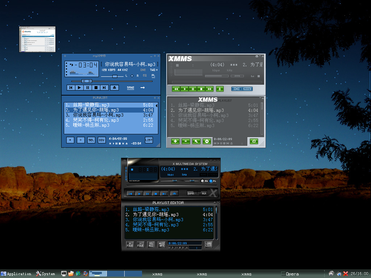The image size is (371, 278).
Task: Click stop in black X Multimedia player
Action: point(156,194)
